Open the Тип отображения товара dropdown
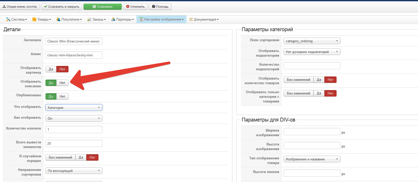The image size is (418, 182). coord(312,159)
